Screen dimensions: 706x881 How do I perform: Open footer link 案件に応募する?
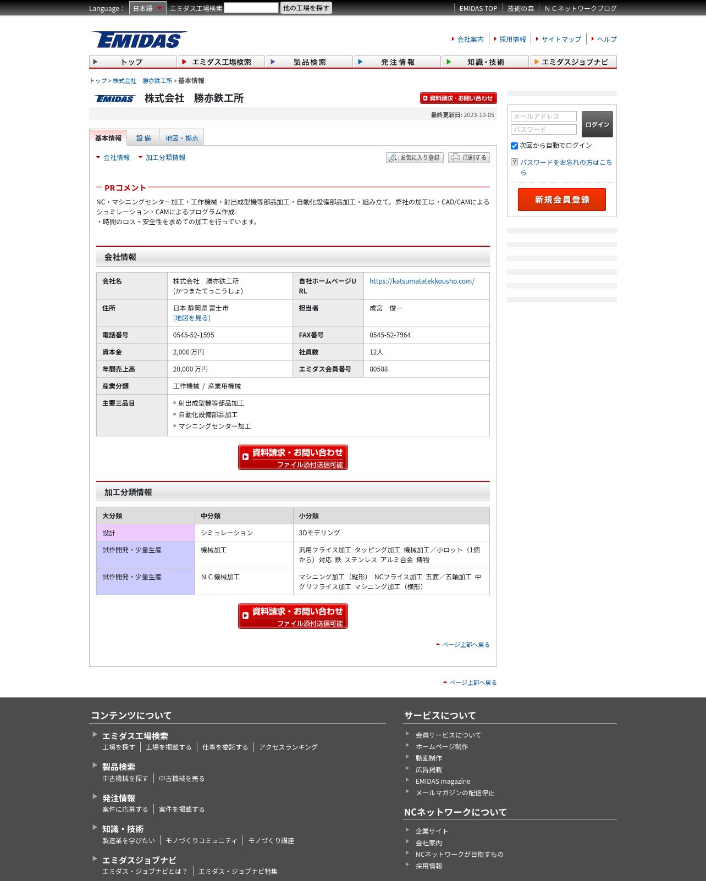(x=125, y=809)
